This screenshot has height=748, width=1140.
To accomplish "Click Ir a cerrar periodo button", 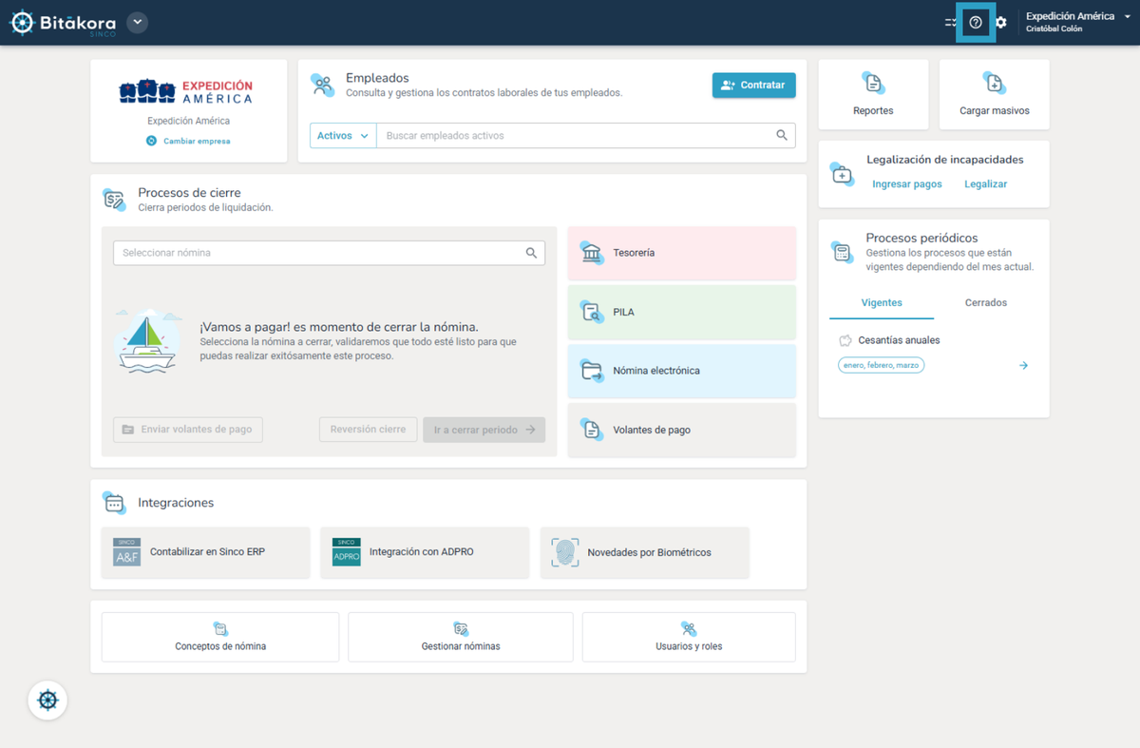I will point(484,430).
